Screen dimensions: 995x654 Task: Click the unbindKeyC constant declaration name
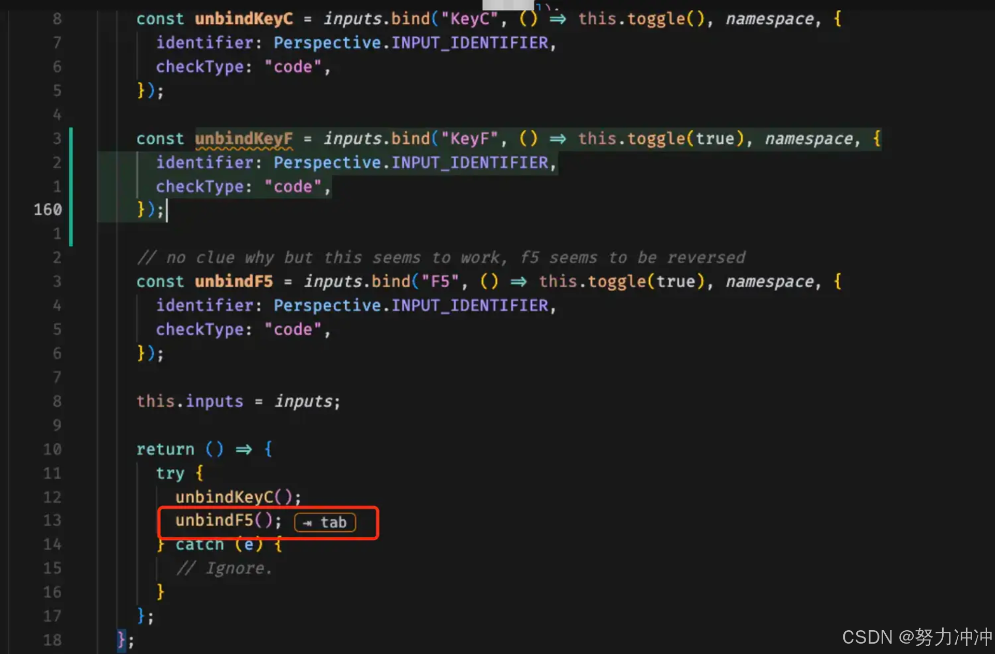pos(243,19)
